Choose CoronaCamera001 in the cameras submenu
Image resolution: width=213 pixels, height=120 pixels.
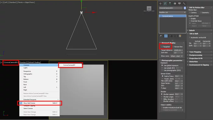[x=71, y=65]
